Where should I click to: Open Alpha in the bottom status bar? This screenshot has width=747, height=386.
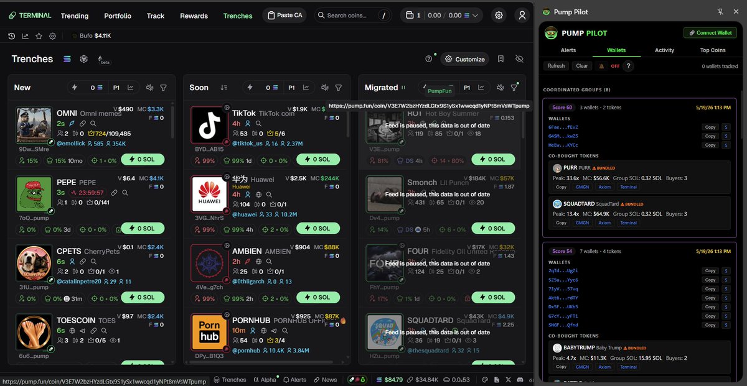click(265, 379)
